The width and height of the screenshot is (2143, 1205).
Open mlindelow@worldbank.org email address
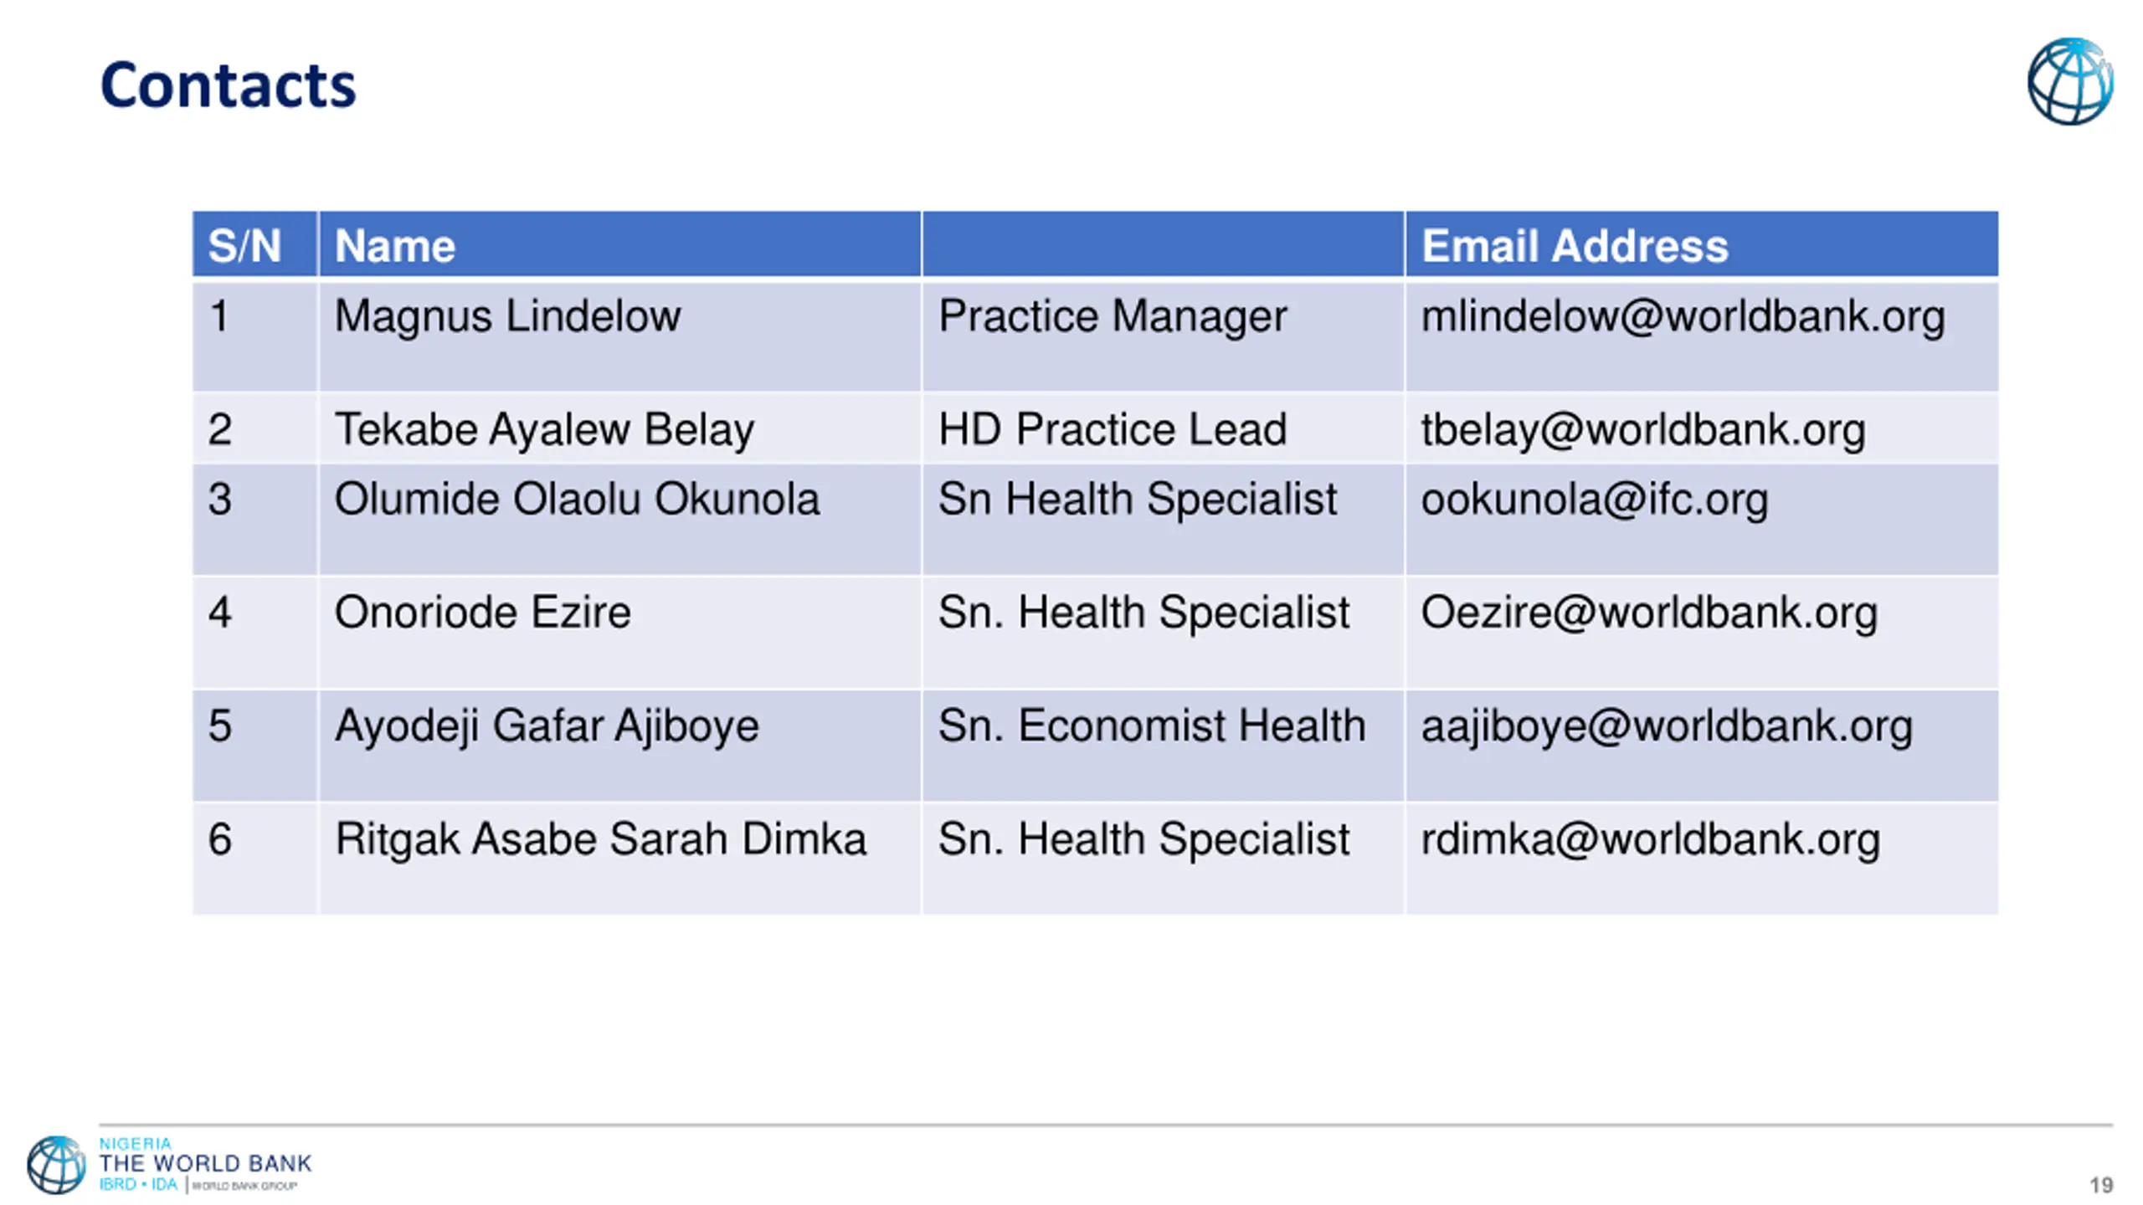pyautogui.click(x=1683, y=317)
